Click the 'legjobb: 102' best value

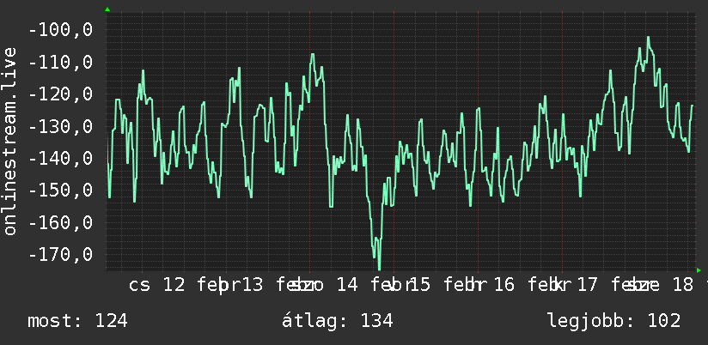pyautogui.click(x=614, y=321)
